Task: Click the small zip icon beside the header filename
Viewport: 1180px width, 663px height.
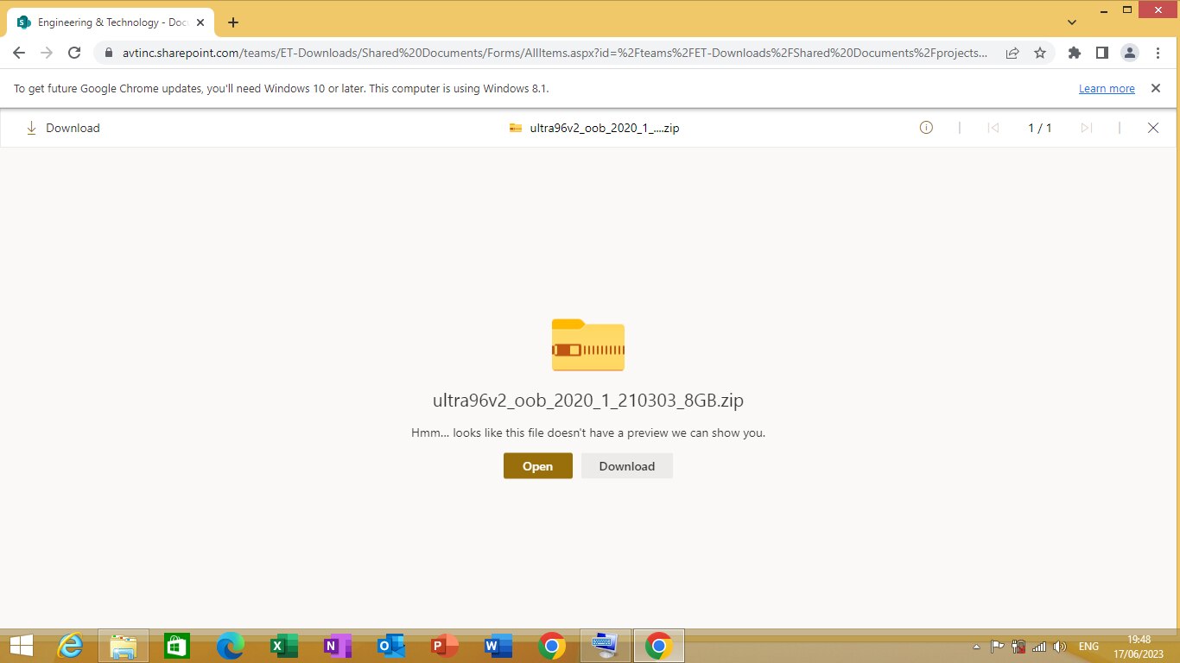Action: click(x=516, y=129)
